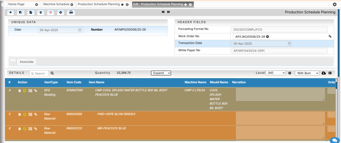Close the Machine Schedule tab
This screenshot has height=143, width=341.
(72, 5)
